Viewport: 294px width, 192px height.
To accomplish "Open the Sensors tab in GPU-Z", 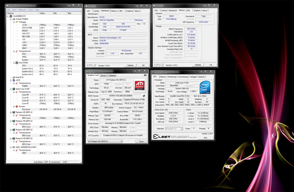I will pyautogui.click(x=103, y=75).
